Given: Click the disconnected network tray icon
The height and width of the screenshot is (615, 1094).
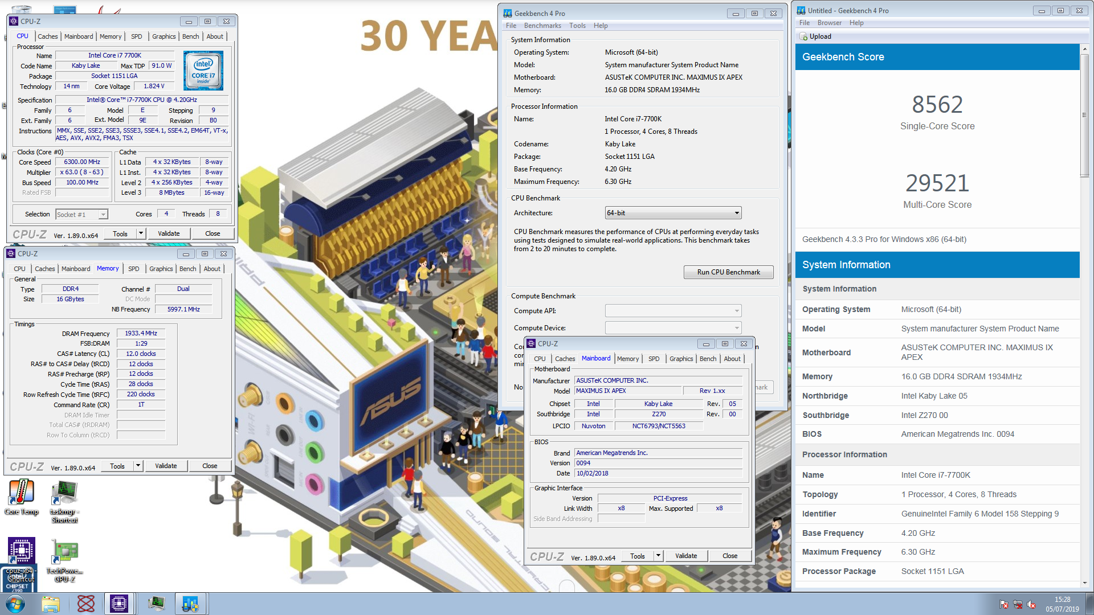Looking at the screenshot, I should 1018,604.
